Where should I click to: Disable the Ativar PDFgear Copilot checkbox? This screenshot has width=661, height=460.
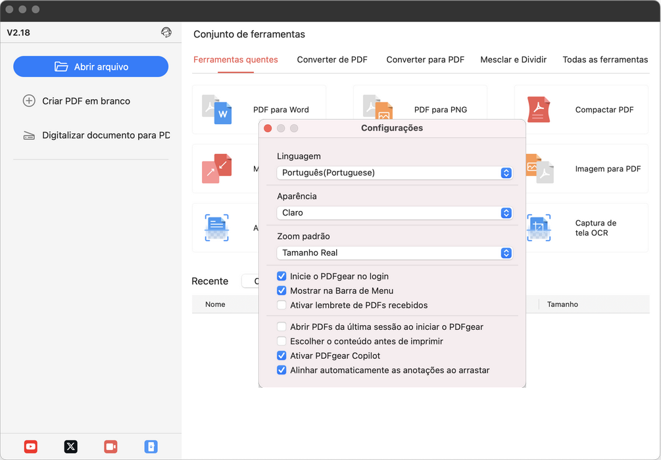click(282, 356)
